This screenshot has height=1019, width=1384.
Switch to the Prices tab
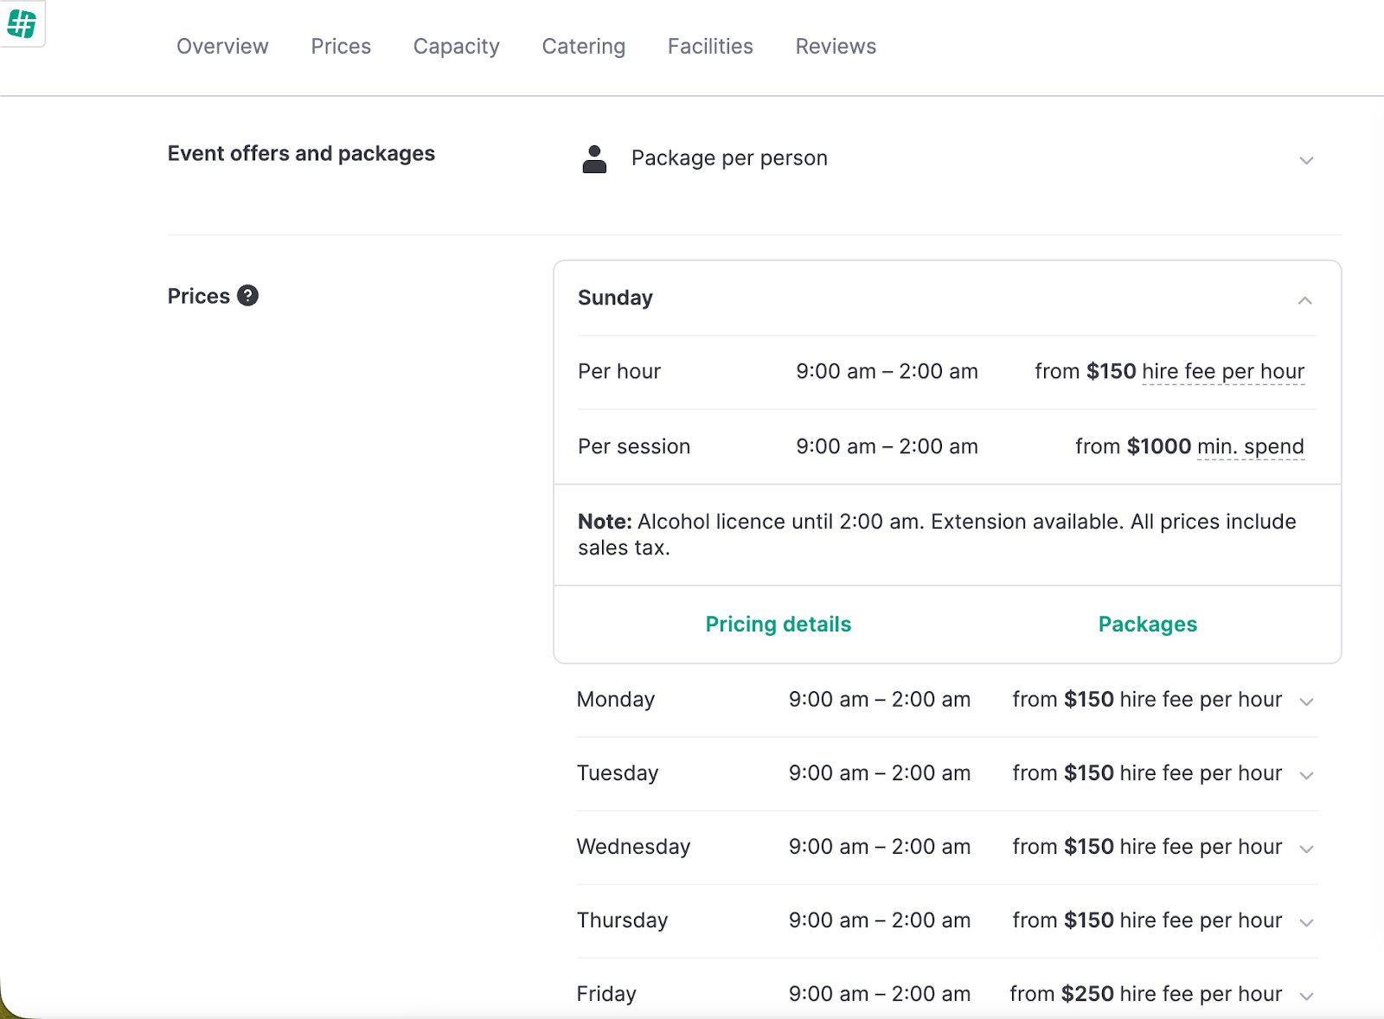(x=341, y=47)
